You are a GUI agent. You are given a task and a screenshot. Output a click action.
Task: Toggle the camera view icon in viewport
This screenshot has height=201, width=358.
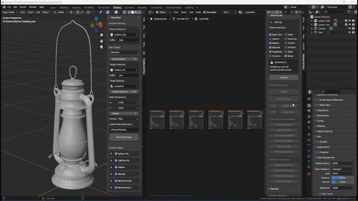[x=101, y=47]
